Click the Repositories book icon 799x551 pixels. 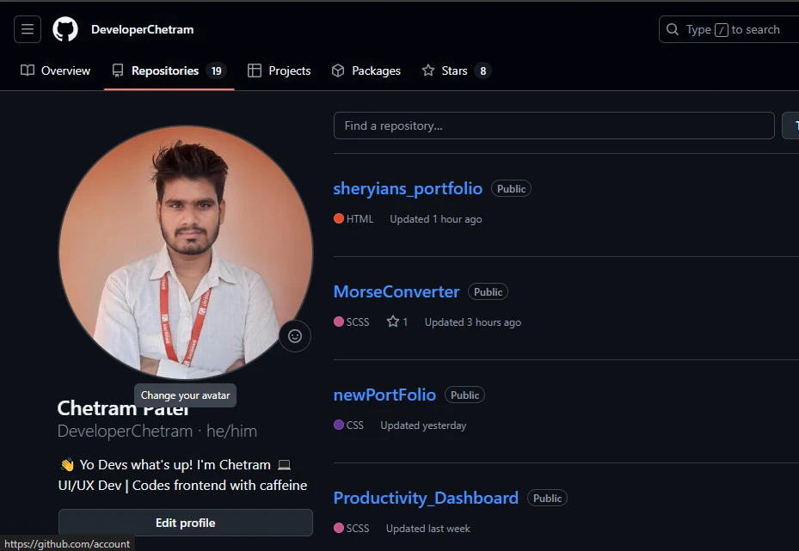point(118,70)
